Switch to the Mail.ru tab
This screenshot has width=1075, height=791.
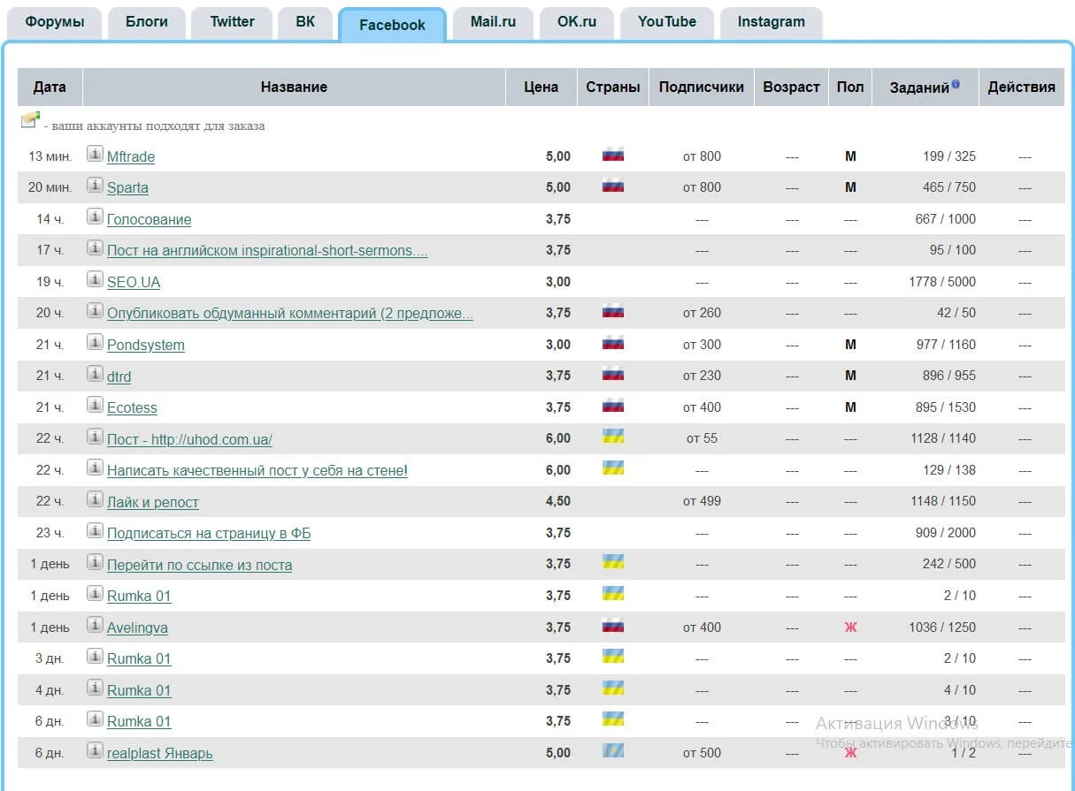click(x=494, y=22)
